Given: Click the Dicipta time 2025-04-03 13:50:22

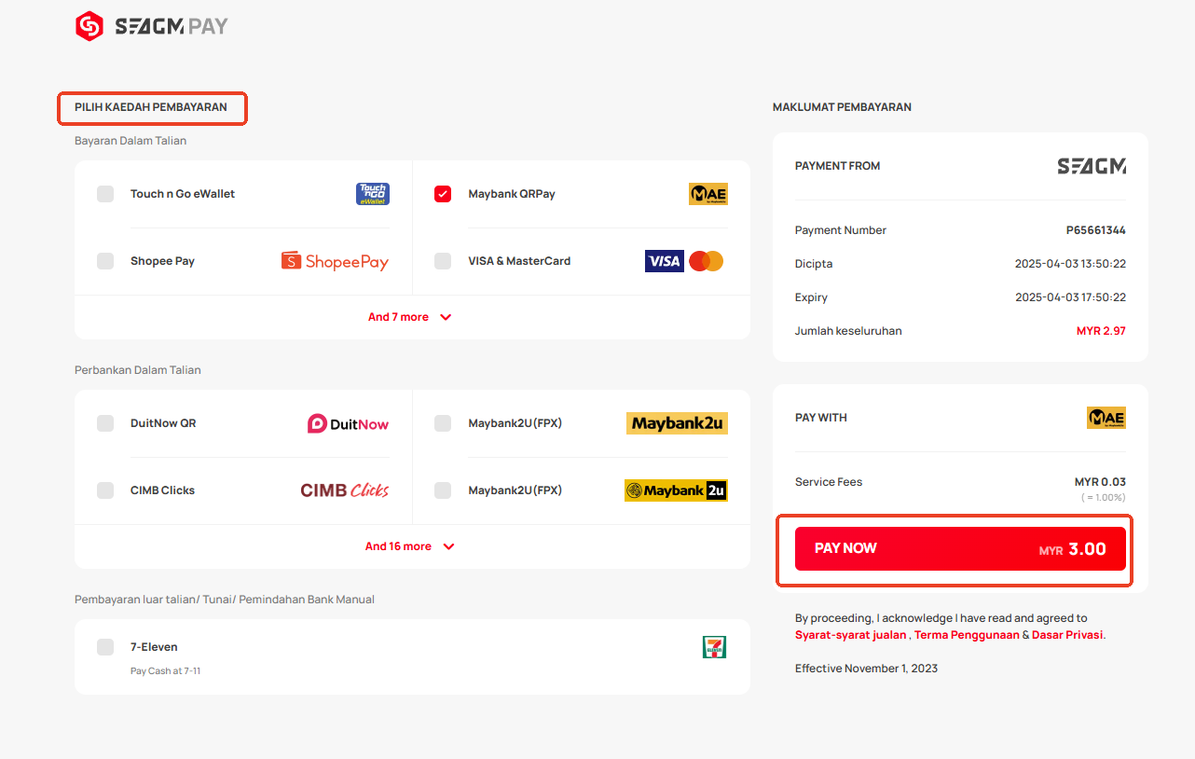Looking at the screenshot, I should [1070, 264].
